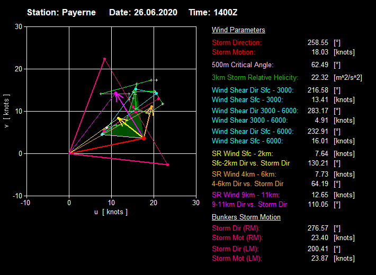This screenshot has height=275, width=376.
Task: Click the Storm Mot (LM) label
Action: pos(237,258)
